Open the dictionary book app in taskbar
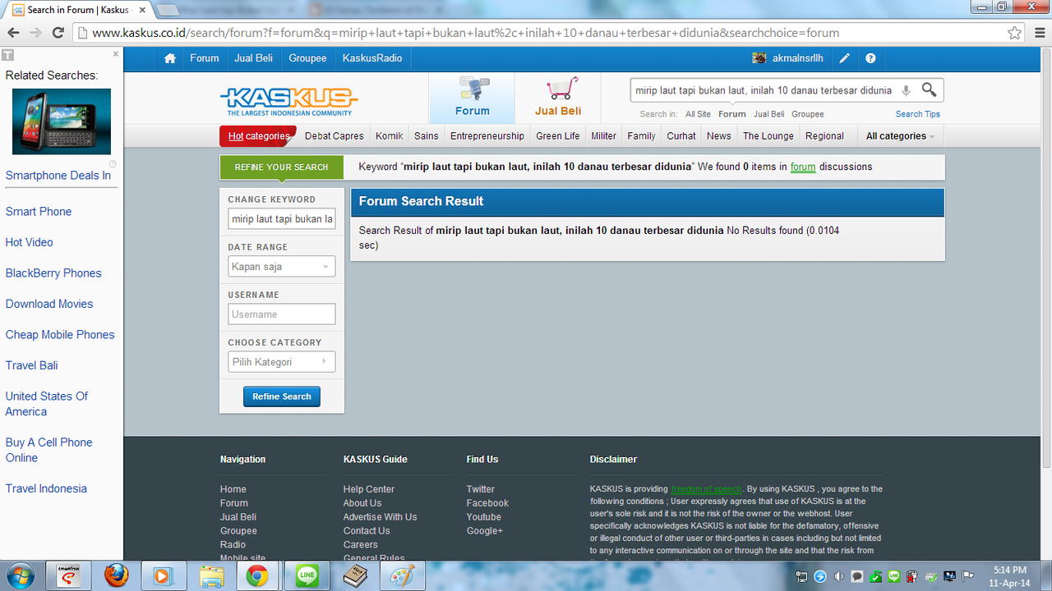This screenshot has height=591, width=1052. tap(355, 576)
